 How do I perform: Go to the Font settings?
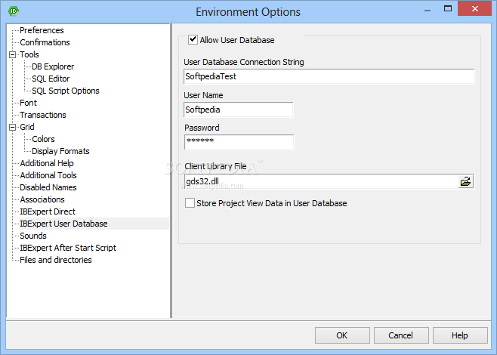click(28, 103)
